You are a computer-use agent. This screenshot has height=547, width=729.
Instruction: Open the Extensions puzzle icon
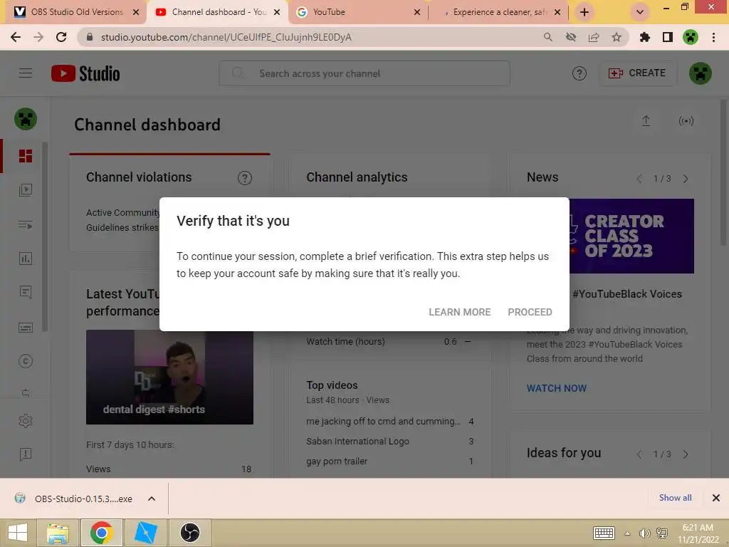click(x=644, y=37)
